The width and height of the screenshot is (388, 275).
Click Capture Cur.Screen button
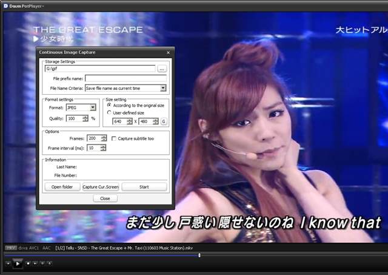pos(101,187)
